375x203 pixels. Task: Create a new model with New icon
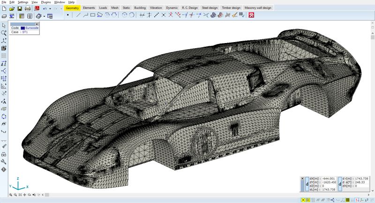click(4, 8)
